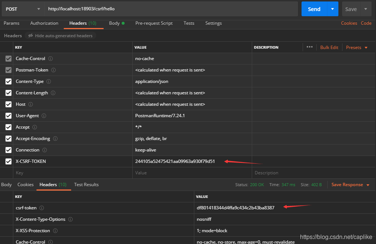This screenshot has height=244, width=376.
Task: Open Bulk Edit for request headers
Action: coord(329,47)
